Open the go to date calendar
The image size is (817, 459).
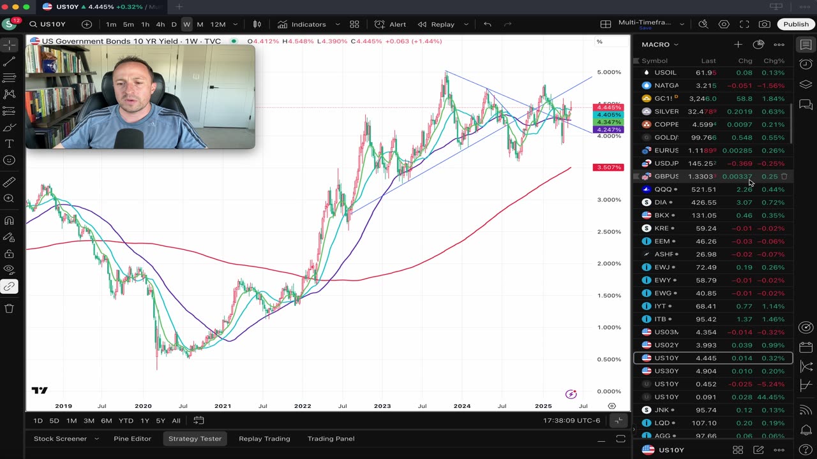[199, 421]
